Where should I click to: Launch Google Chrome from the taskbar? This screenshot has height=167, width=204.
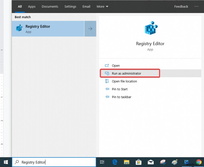click(199, 162)
